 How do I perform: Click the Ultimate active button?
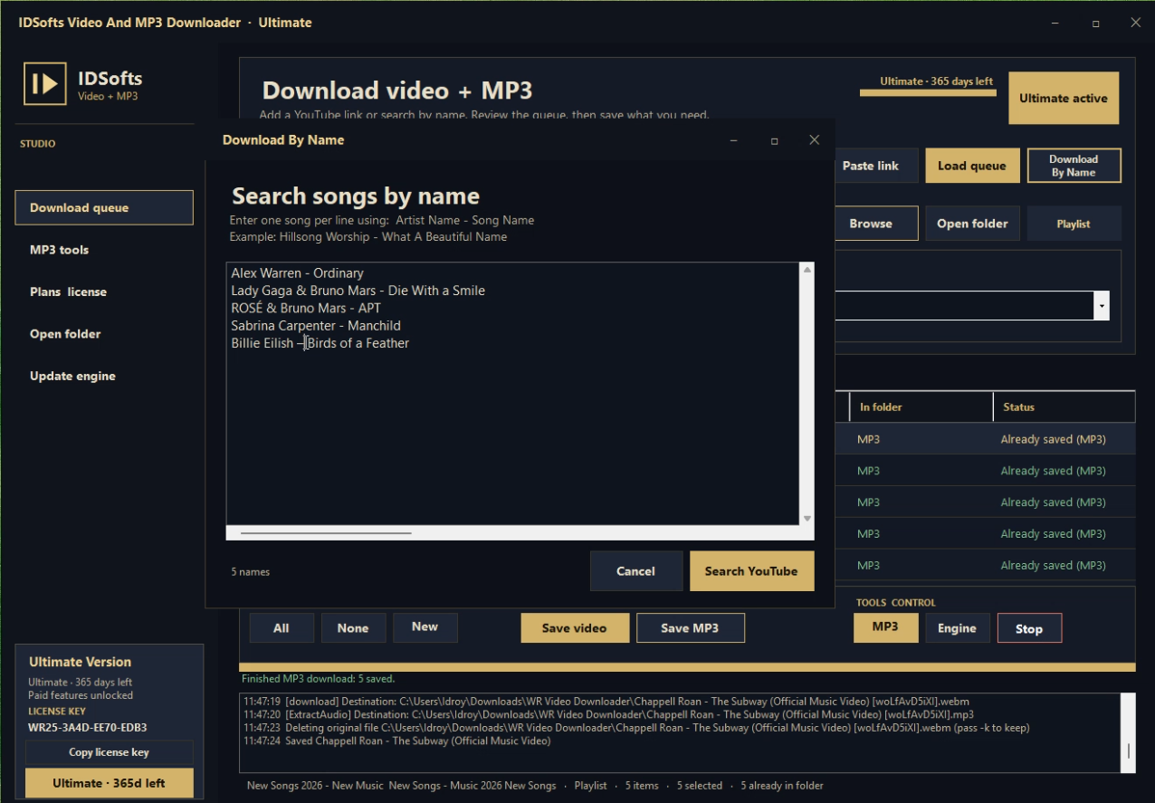tap(1064, 98)
